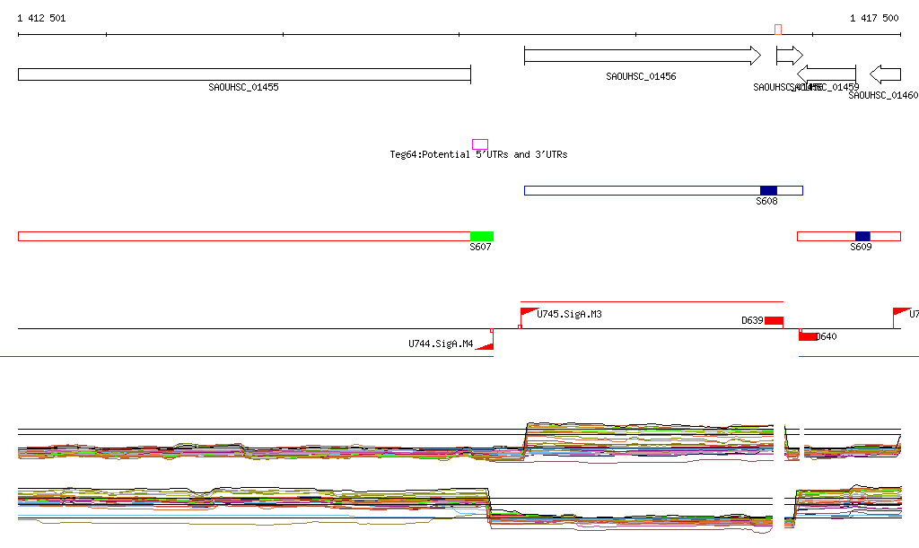Click the S607 text label
919x548 pixels.
tap(480, 247)
